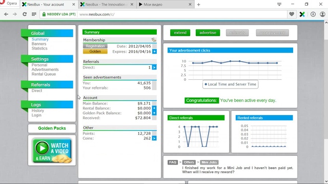The height and width of the screenshot is (184, 328).
Task: Click the advertise button
Action: pyautogui.click(x=208, y=33)
